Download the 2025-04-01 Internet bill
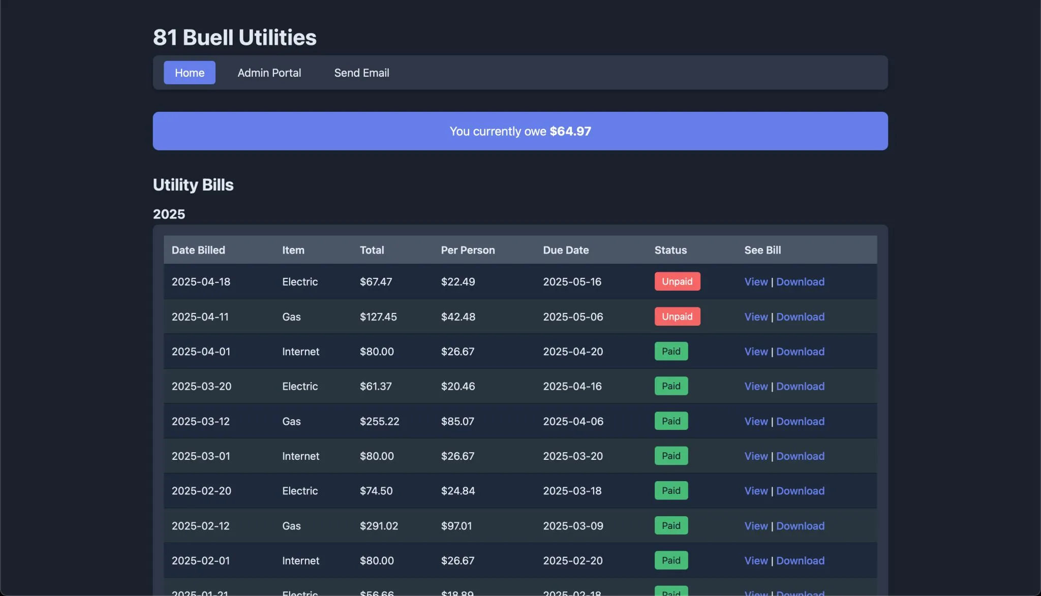Screen dimensions: 1041x596 click(x=800, y=352)
